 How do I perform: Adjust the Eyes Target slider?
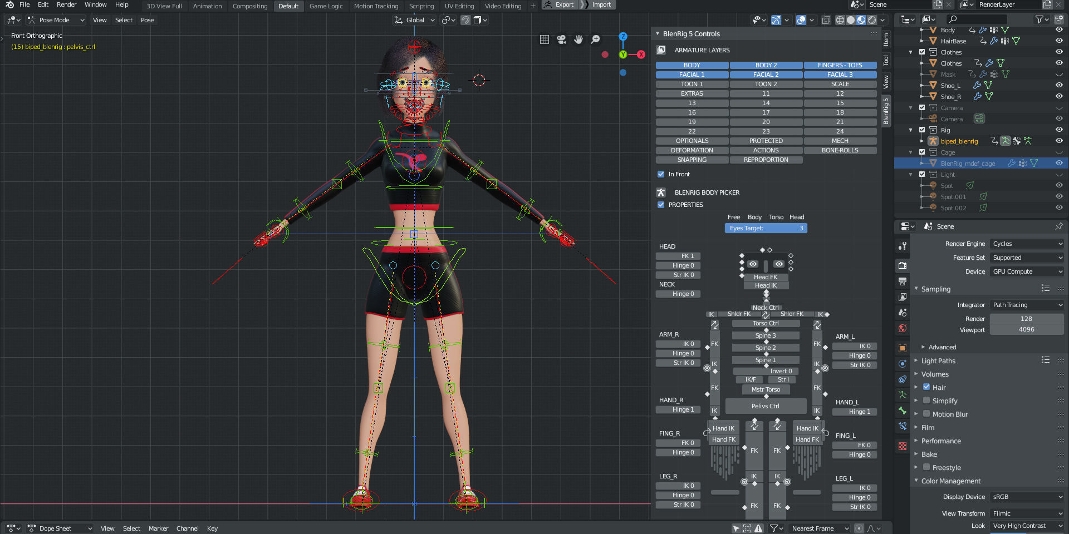pyautogui.click(x=766, y=228)
